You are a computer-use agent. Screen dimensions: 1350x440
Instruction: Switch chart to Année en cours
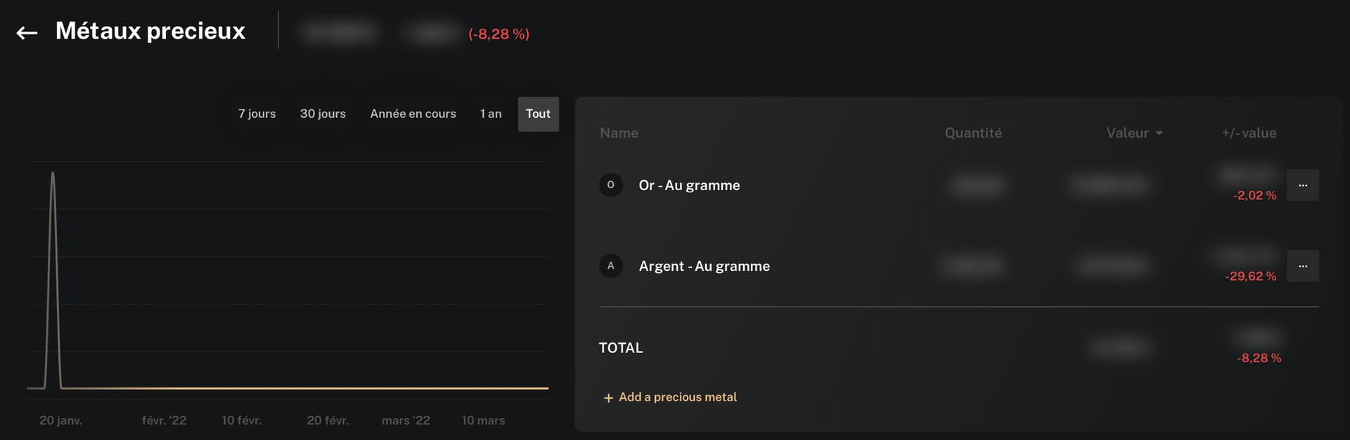tap(413, 114)
